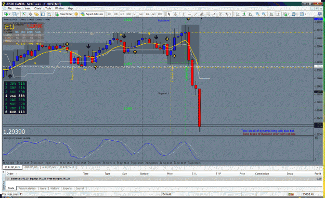Open the New Chart toolbar icon
The width and height of the screenshot is (325, 198).
[x=6, y=14]
